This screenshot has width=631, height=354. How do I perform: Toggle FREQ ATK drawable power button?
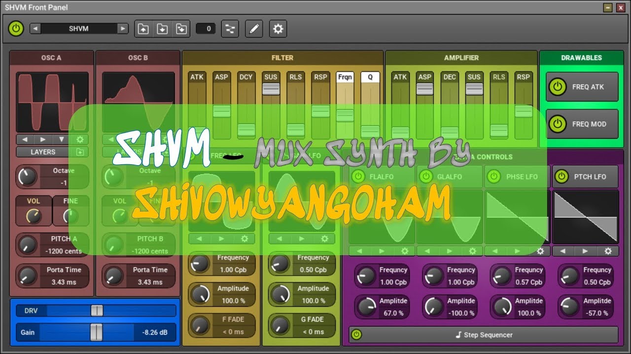coord(557,87)
